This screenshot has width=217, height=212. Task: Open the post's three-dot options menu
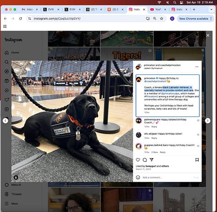pyautogui.click(x=197, y=67)
